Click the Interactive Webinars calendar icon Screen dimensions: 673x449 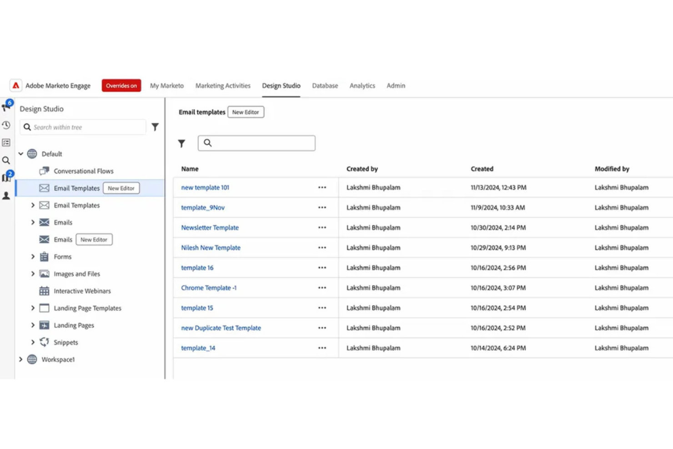tap(44, 291)
